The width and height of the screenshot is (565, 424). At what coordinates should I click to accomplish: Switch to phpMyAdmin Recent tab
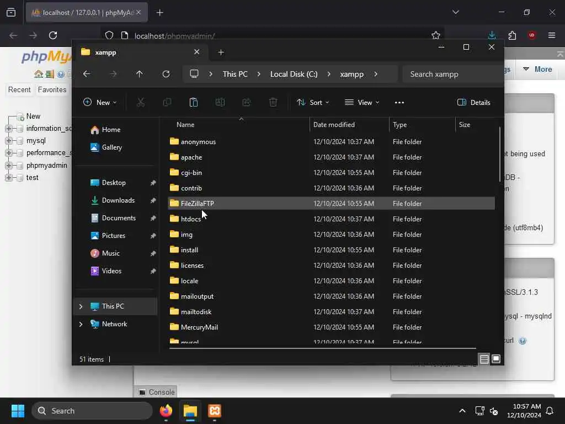click(19, 89)
